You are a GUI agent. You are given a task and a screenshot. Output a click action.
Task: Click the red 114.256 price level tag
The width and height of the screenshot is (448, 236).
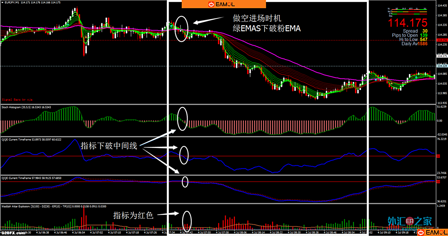tap(442, 40)
